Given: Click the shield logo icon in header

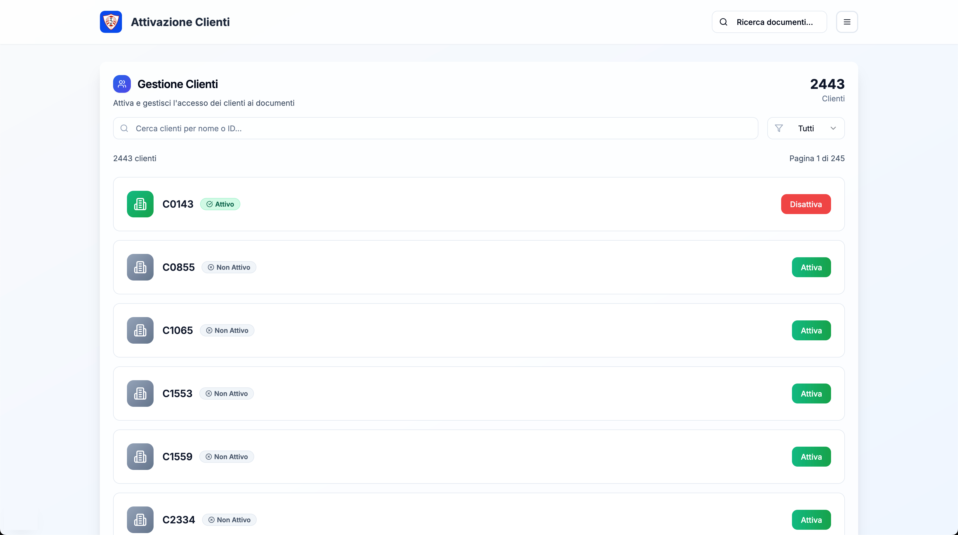Looking at the screenshot, I should (111, 22).
